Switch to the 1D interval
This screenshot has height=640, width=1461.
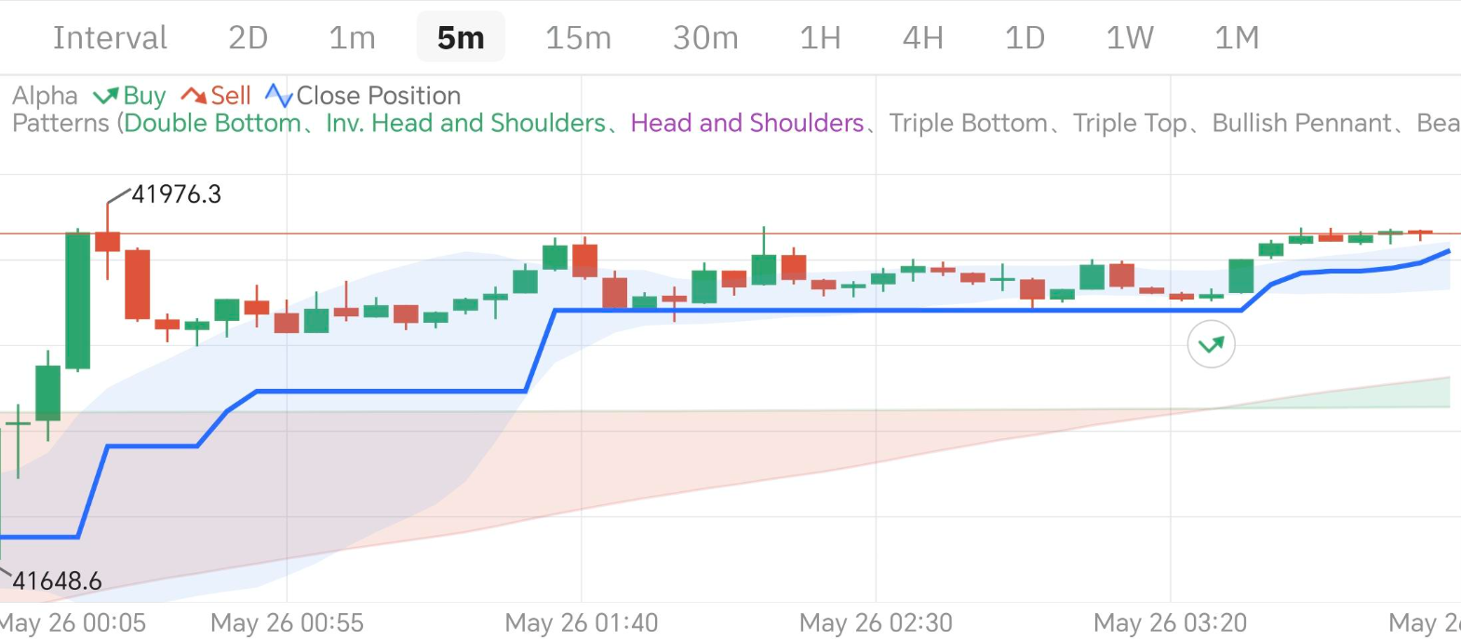tap(1025, 38)
